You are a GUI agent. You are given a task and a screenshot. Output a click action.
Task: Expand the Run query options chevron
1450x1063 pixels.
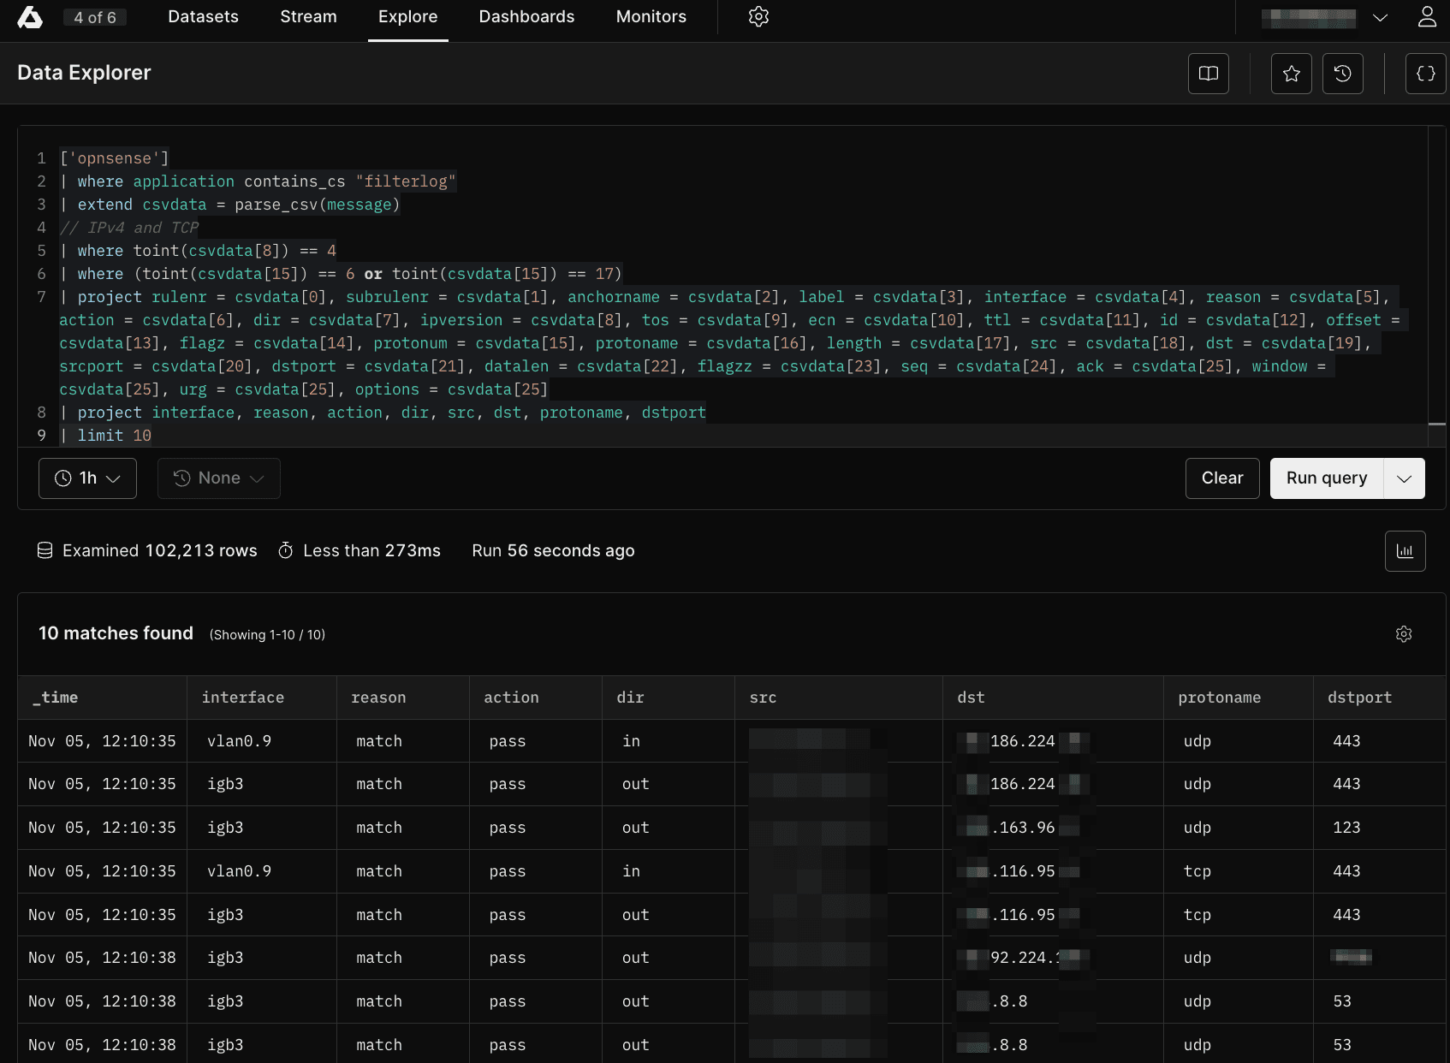(x=1404, y=478)
